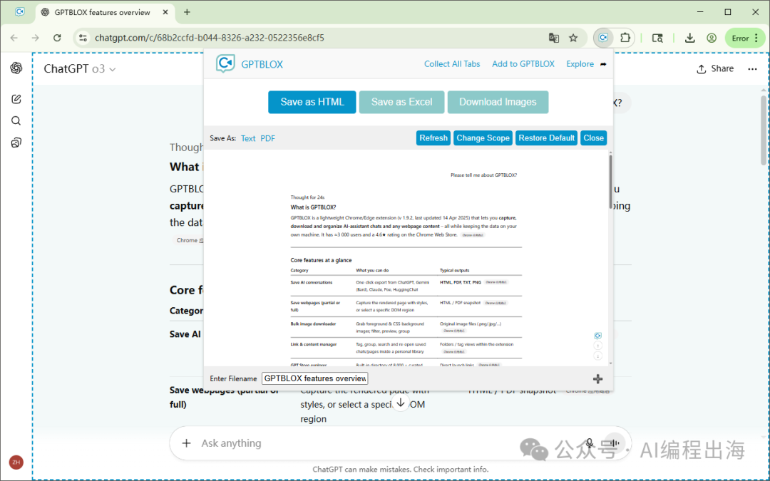The width and height of the screenshot is (770, 481).
Task: Open the ChatGPT o3 model selector dropdown
Action: coord(80,68)
